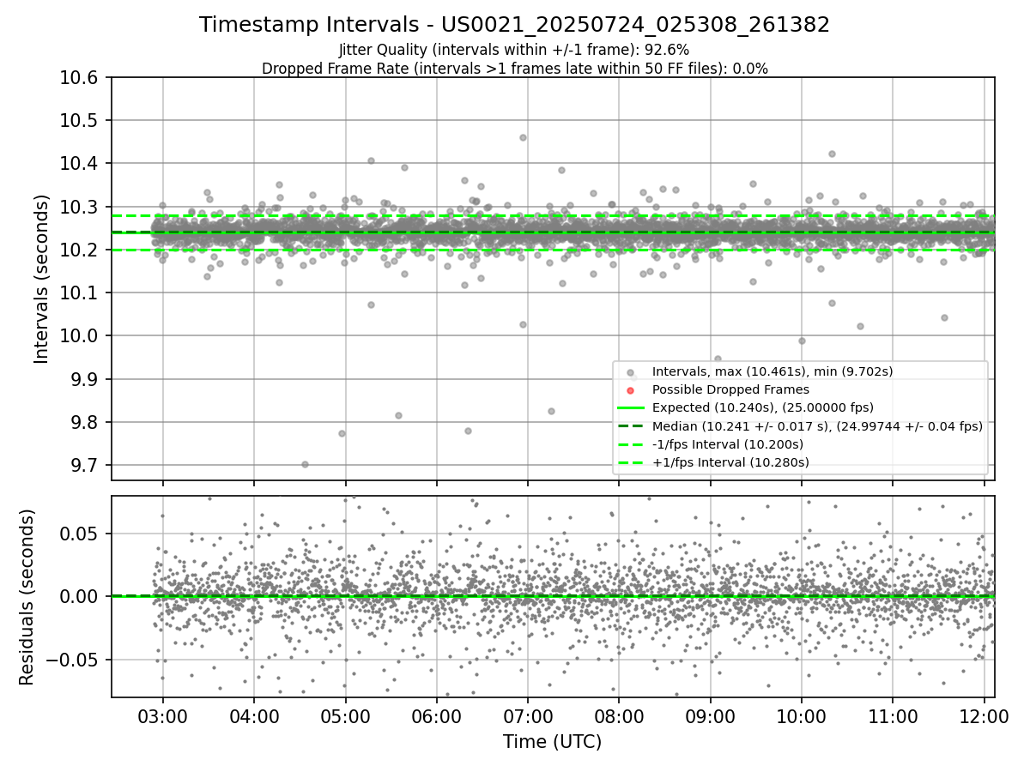Click the gray Intervals legend marker
Image resolution: width=1030 pixels, height=772 pixels.
[x=631, y=372]
